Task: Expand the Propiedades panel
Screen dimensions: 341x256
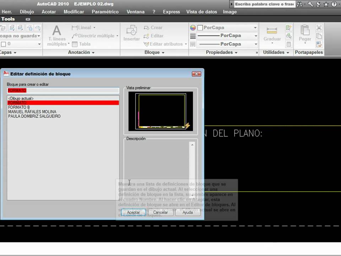Action: (x=222, y=53)
